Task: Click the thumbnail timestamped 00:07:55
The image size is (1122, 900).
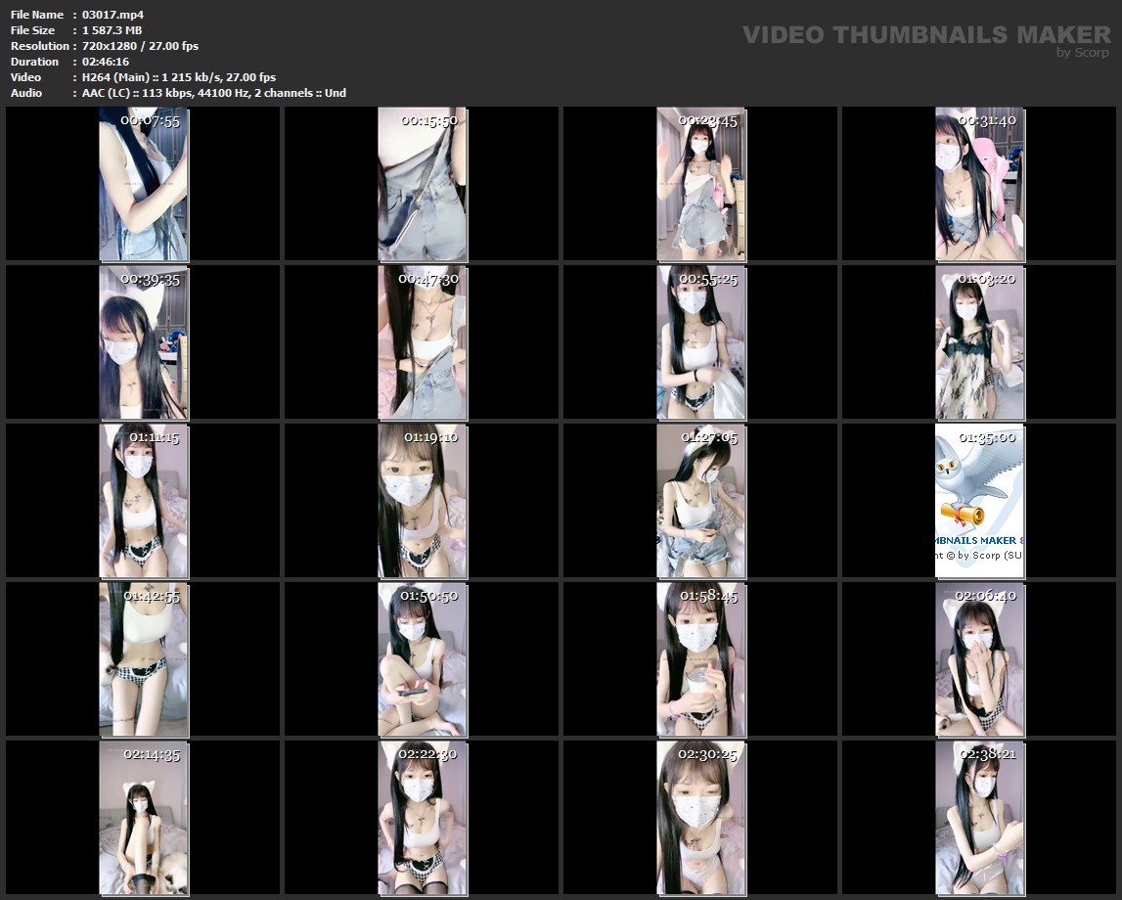Action: [143, 184]
